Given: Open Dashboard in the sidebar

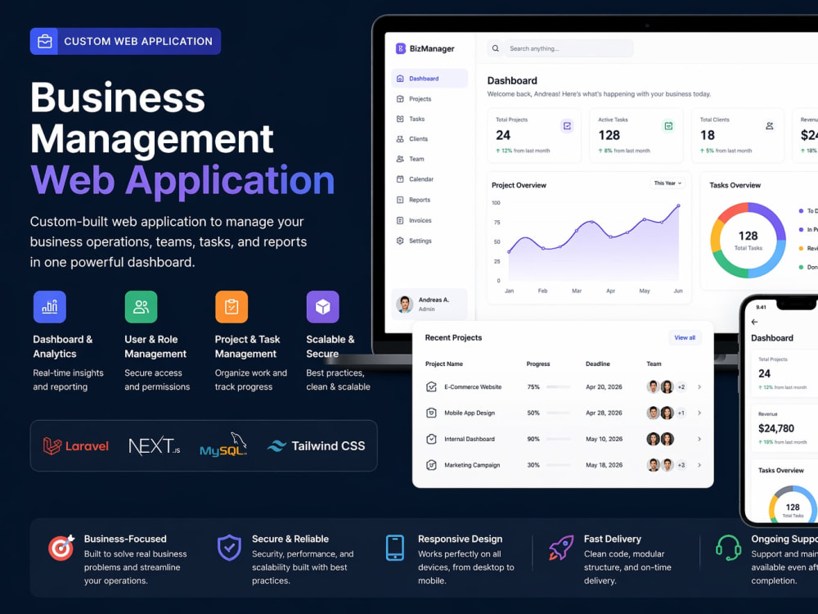Looking at the screenshot, I should (x=429, y=79).
